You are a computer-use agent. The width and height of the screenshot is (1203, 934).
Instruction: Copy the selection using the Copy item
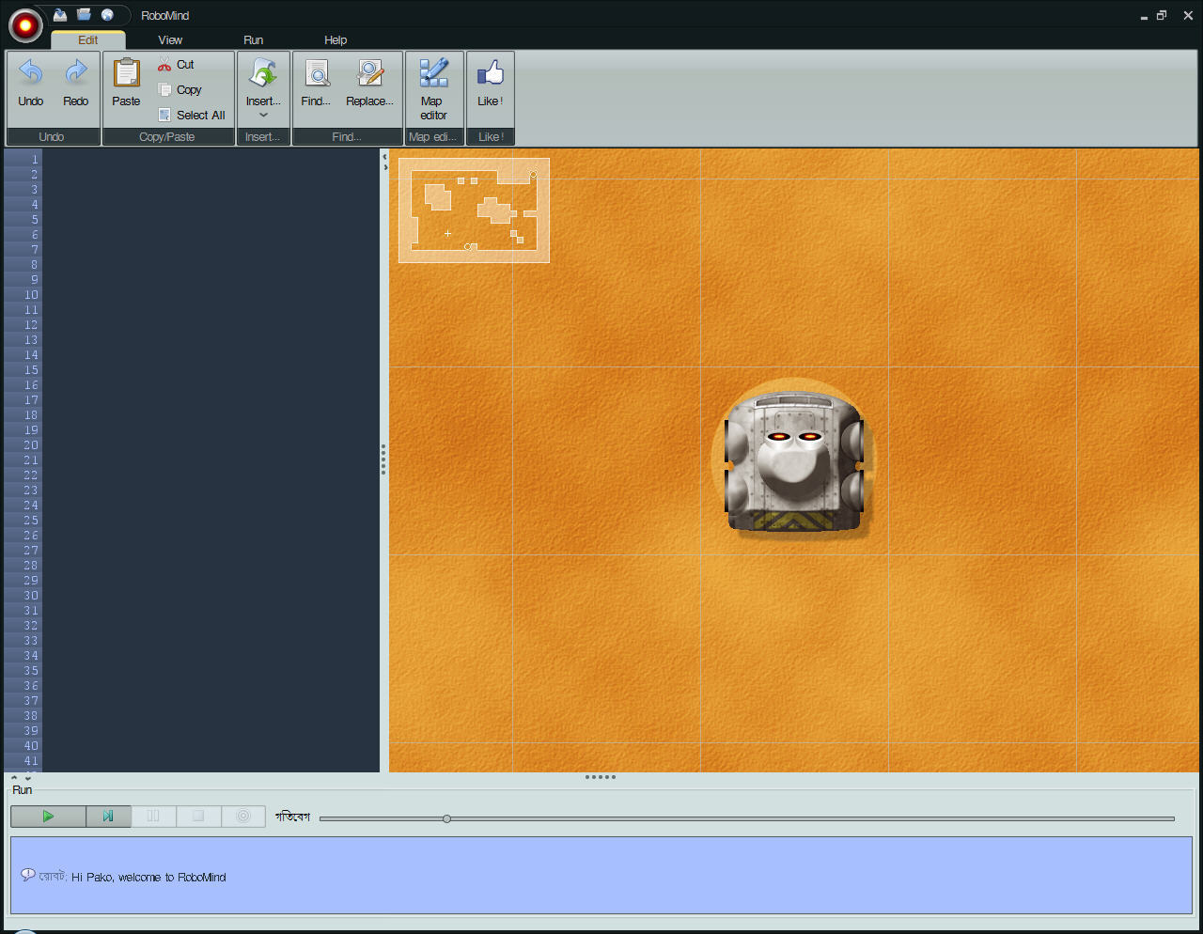click(180, 90)
